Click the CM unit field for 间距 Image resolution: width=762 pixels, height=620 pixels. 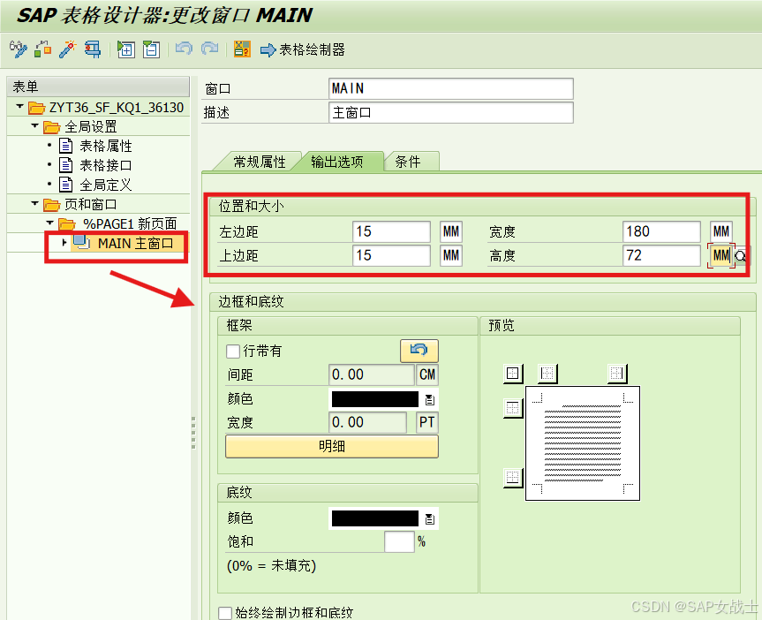[427, 374]
